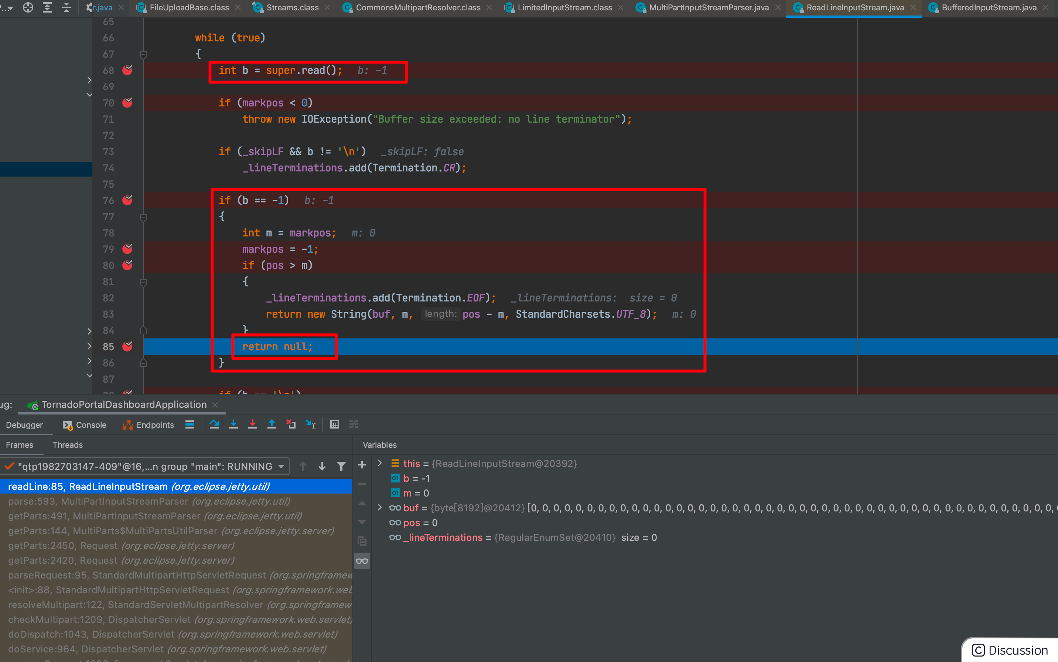Click the New Watch plus icon

pyautogui.click(x=362, y=465)
